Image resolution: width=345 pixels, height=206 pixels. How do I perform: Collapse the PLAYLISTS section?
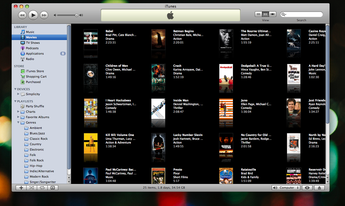tap(15, 101)
